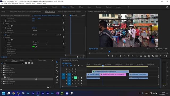Toggle Snap in the timeline
The image size is (170, 96).
67,66
